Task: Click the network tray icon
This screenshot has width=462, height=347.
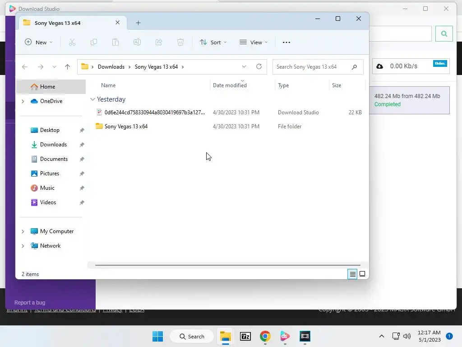Action: pos(396,336)
